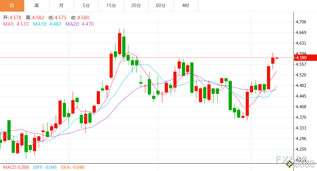Select the 日 daily chart tab
Screen dimensions: 317x171
point(12,6)
